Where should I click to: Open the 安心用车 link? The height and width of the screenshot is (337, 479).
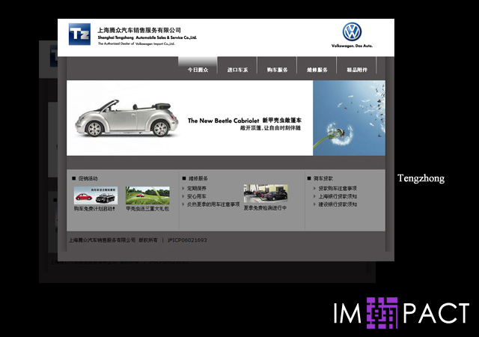[196, 196]
